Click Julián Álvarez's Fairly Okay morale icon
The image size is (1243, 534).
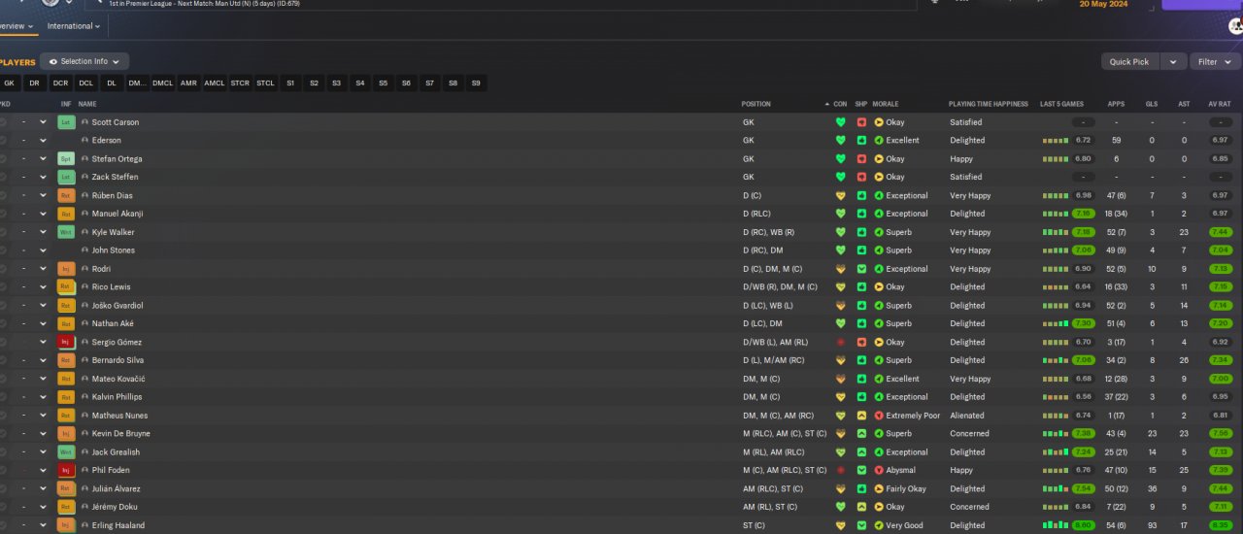tap(879, 488)
